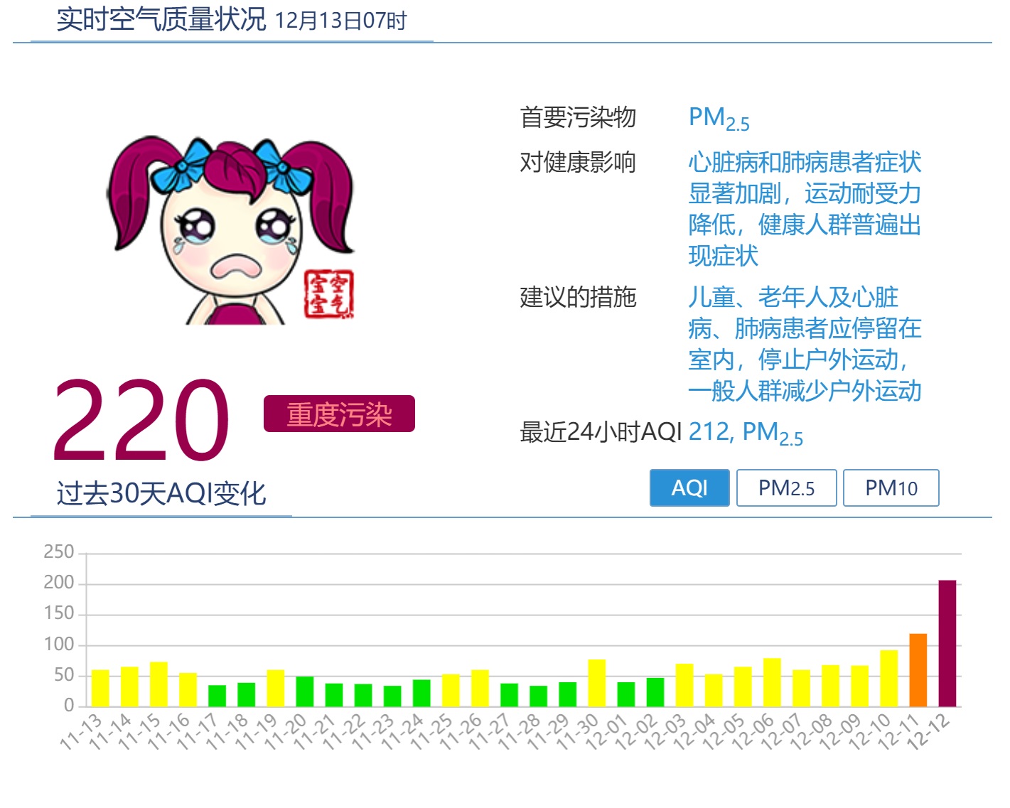Viewport: 1010px width, 808px height.
Task: Click the yellow 11-30 bar
Action: (596, 683)
